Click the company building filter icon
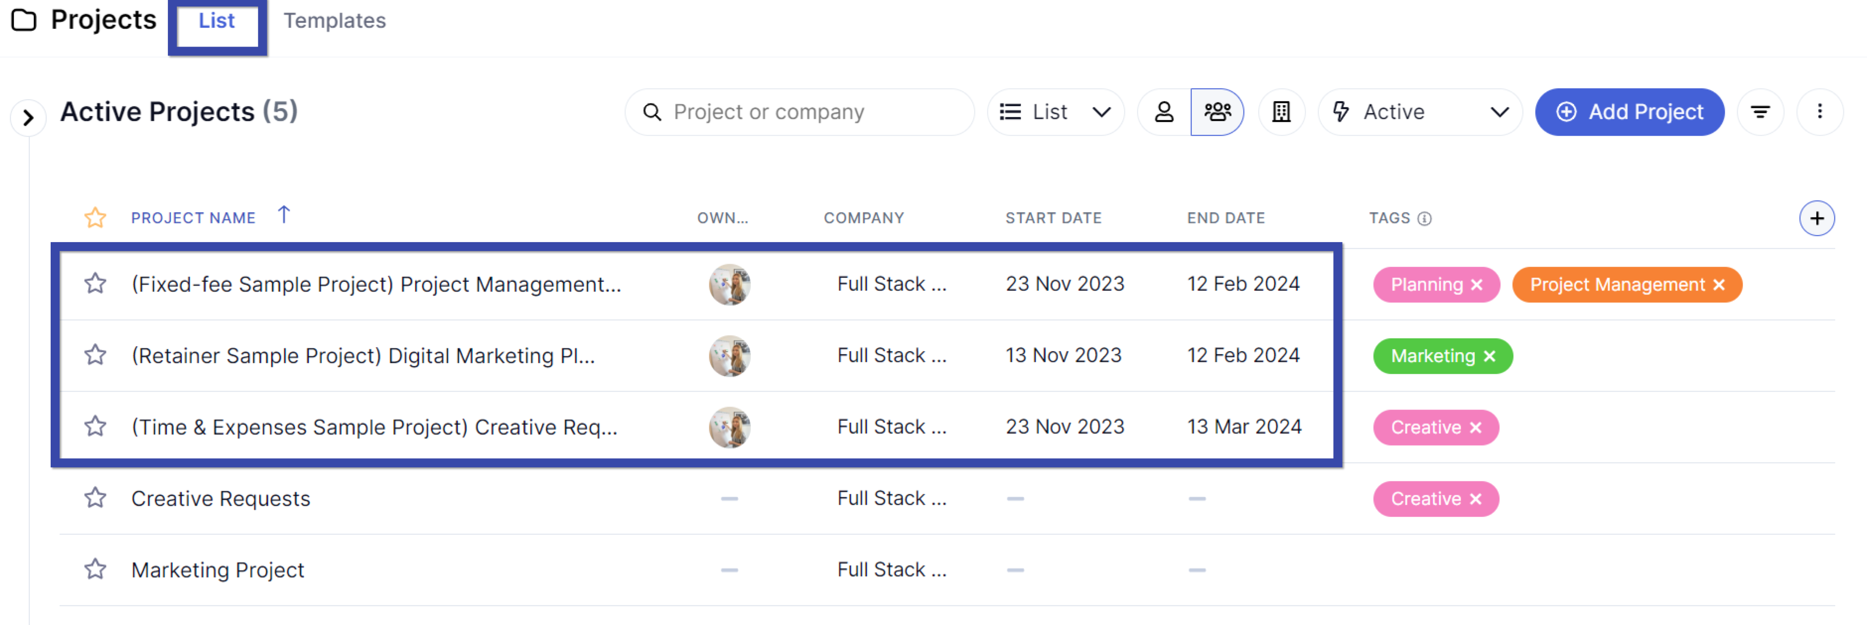This screenshot has width=1867, height=625. pyautogui.click(x=1282, y=112)
